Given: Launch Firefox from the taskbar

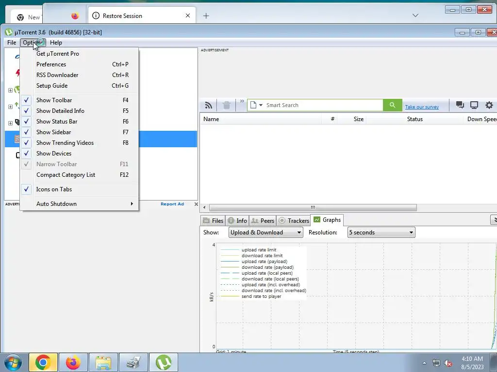Looking at the screenshot, I should pos(73,362).
